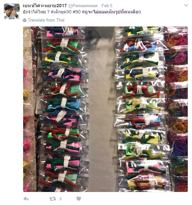Click the reply arrow icon
192x205 pixels.
[26, 199]
